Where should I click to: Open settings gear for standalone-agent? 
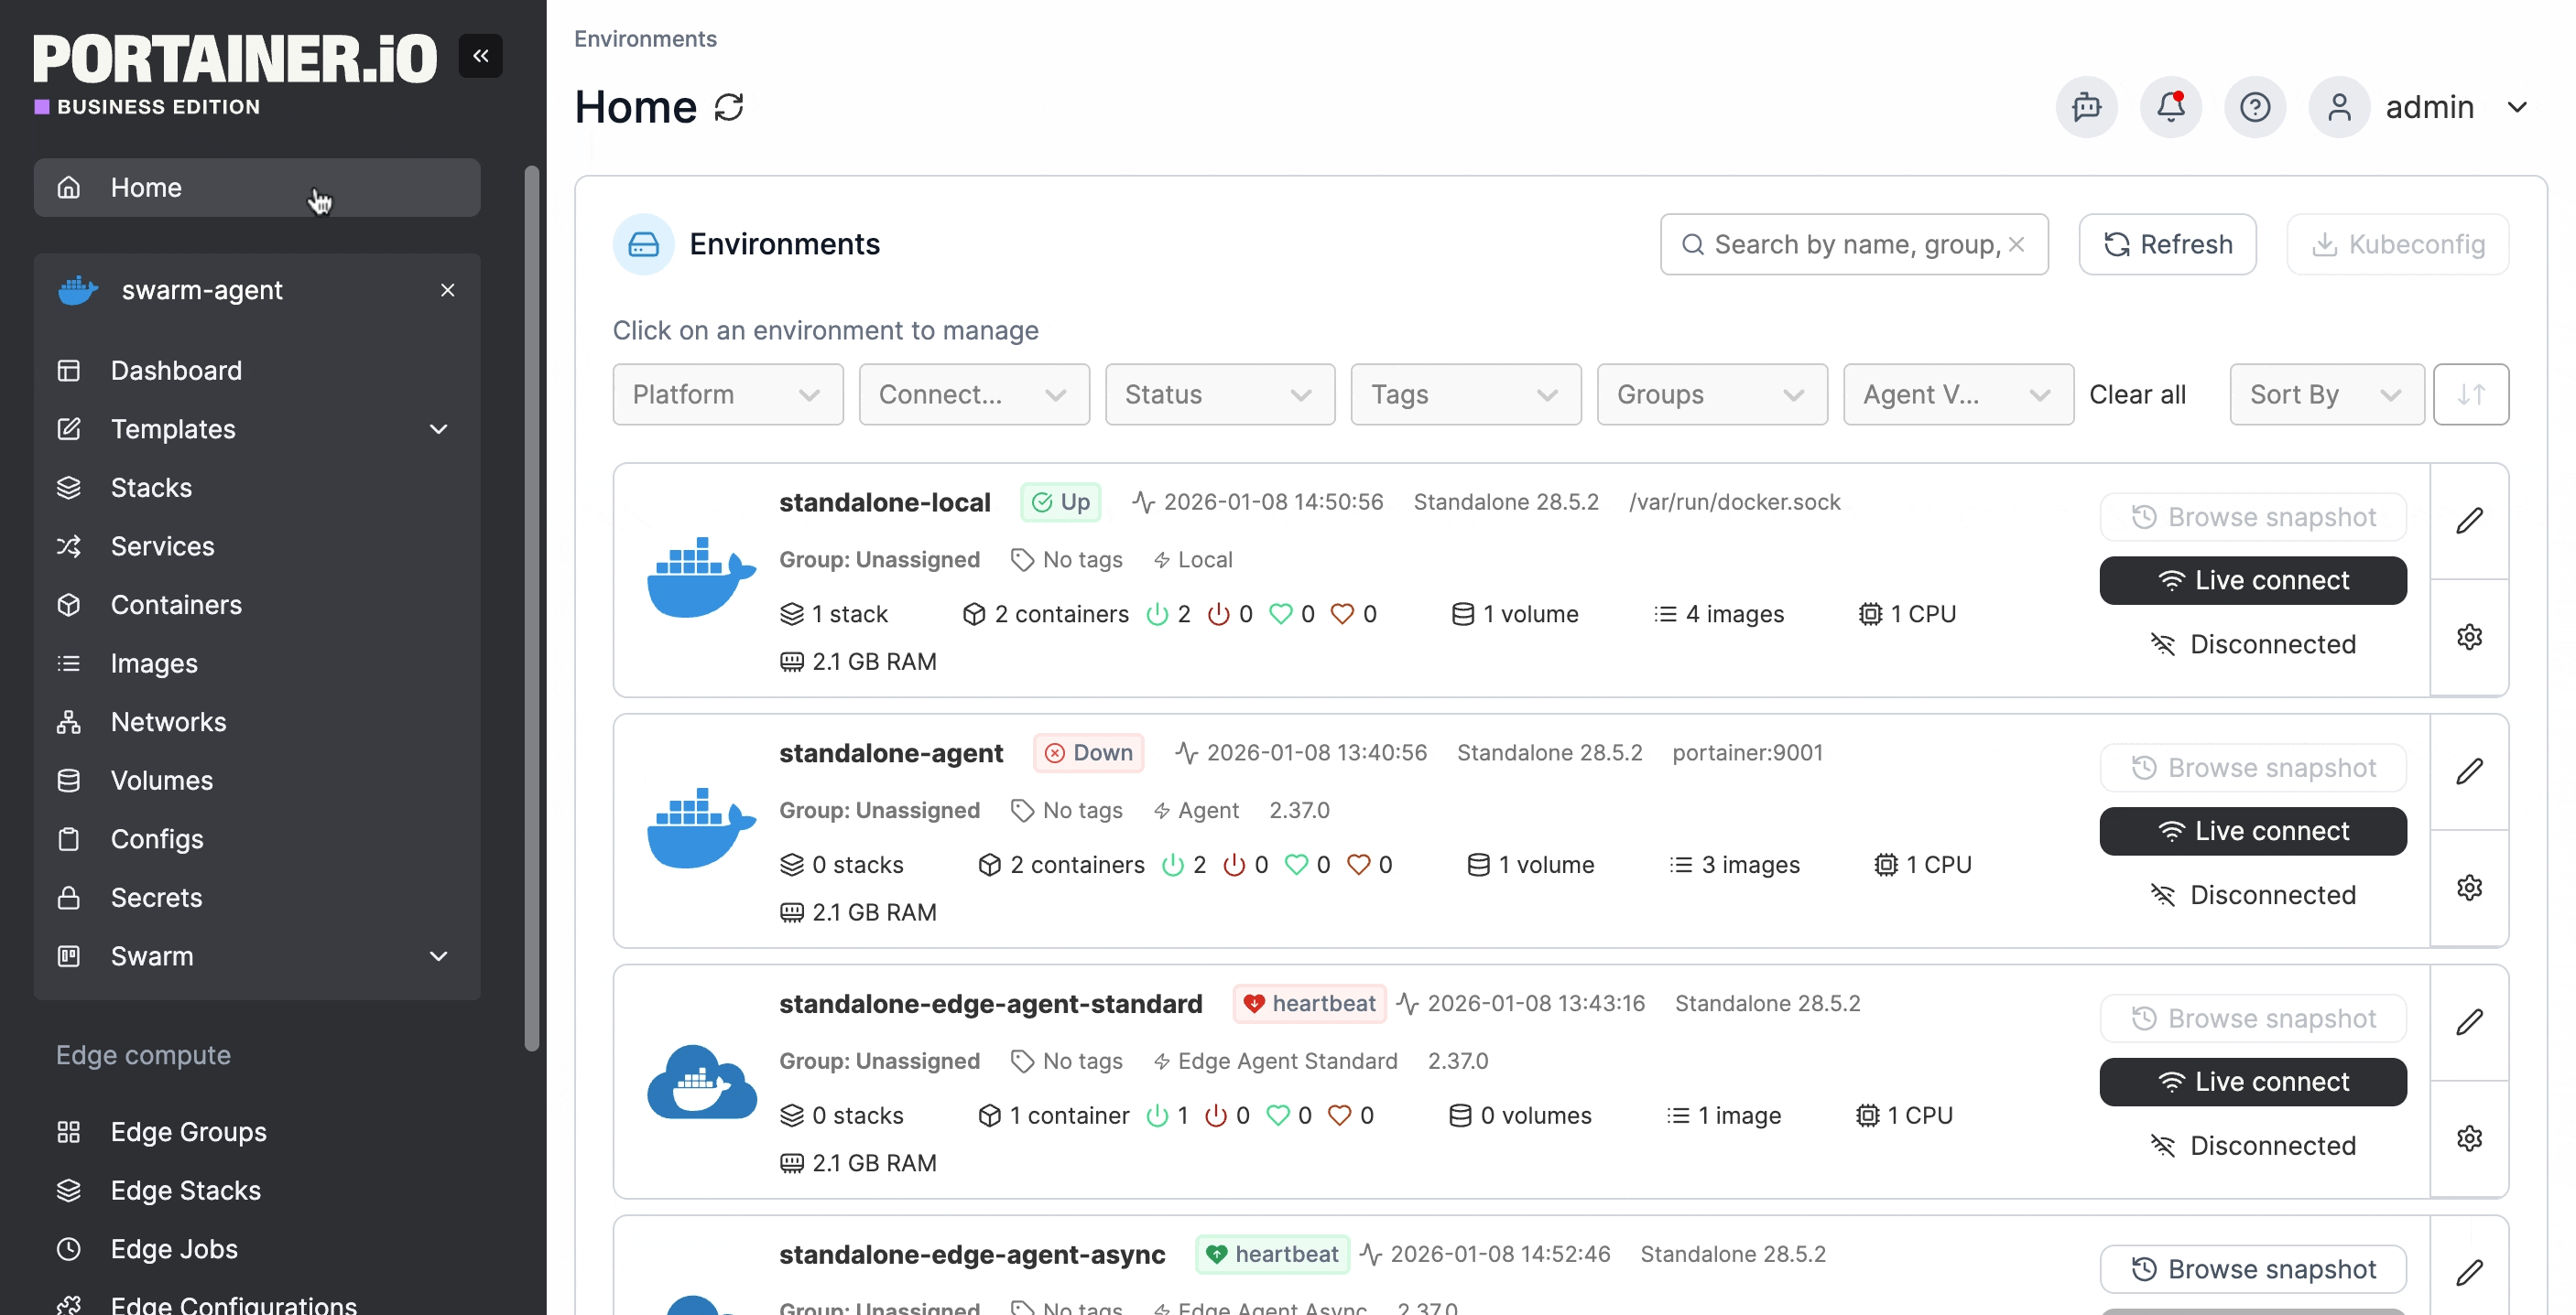(x=2469, y=888)
